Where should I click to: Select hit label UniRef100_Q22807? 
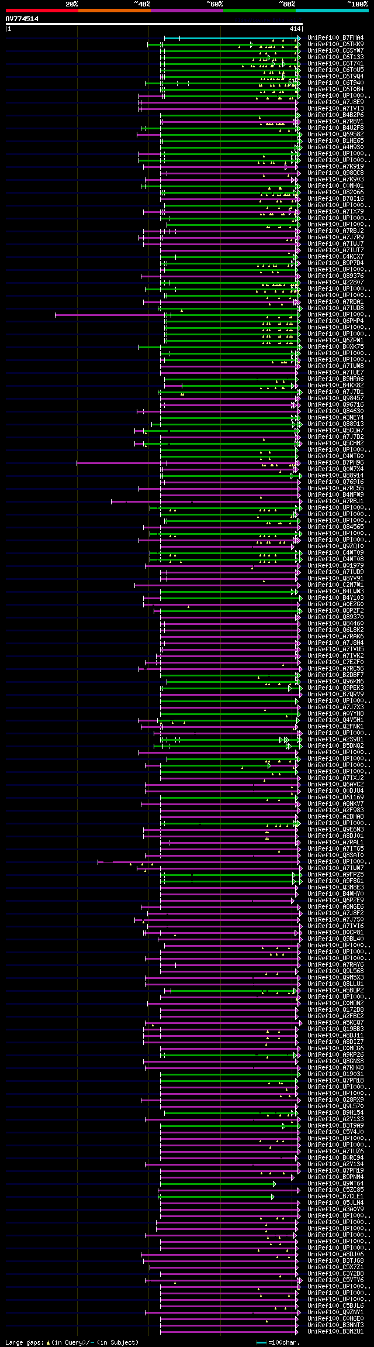click(335, 283)
